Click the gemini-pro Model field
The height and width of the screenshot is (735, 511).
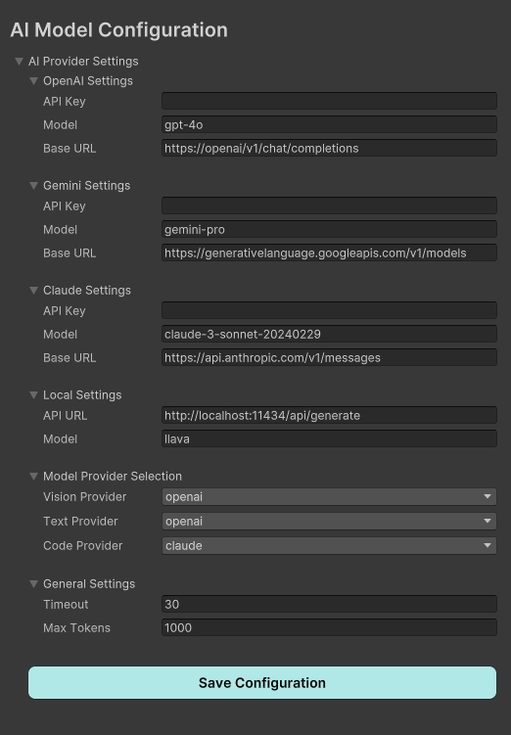[x=329, y=229]
